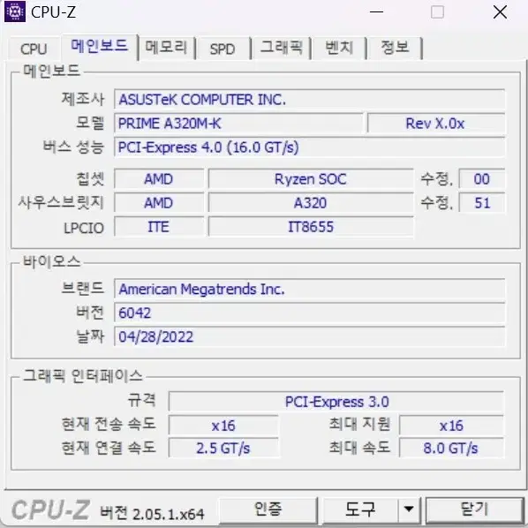Click the southbridge revision 51 value
The image size is (528, 528).
coord(482,203)
